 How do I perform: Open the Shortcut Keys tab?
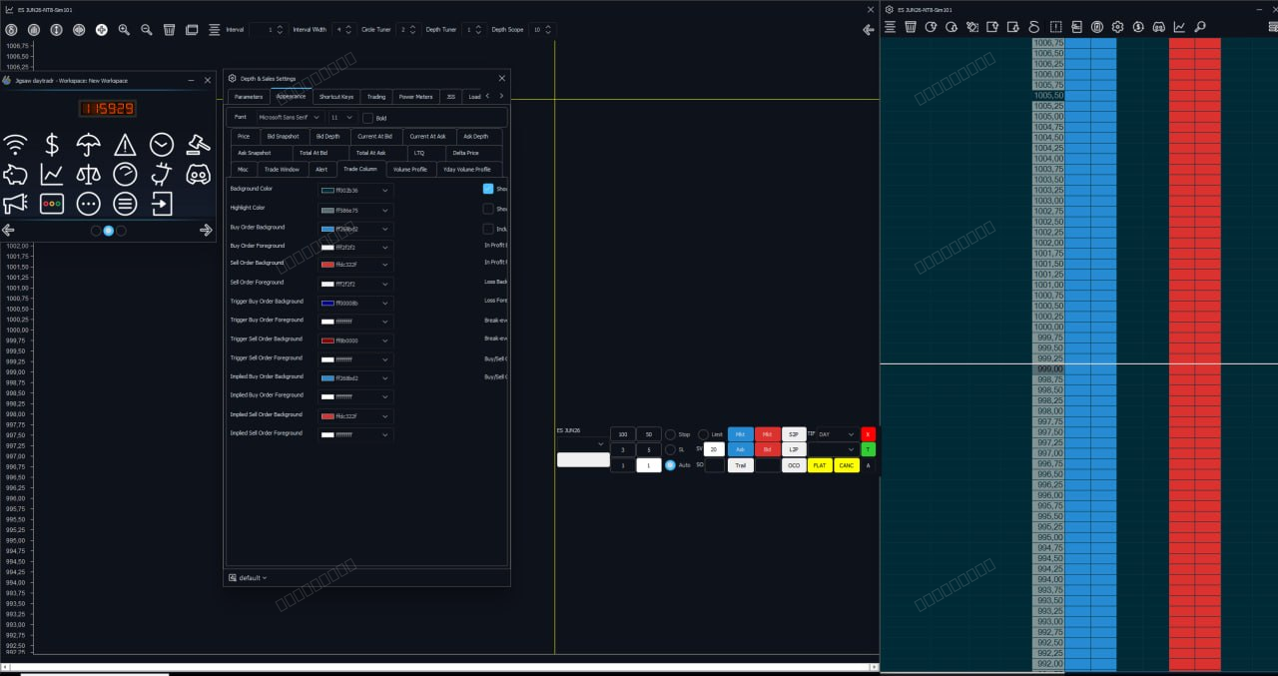click(336, 97)
